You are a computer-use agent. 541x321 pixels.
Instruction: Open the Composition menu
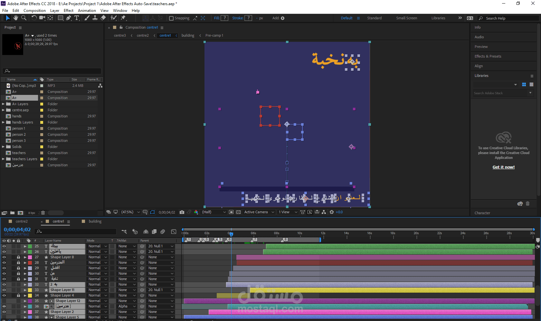34,11
